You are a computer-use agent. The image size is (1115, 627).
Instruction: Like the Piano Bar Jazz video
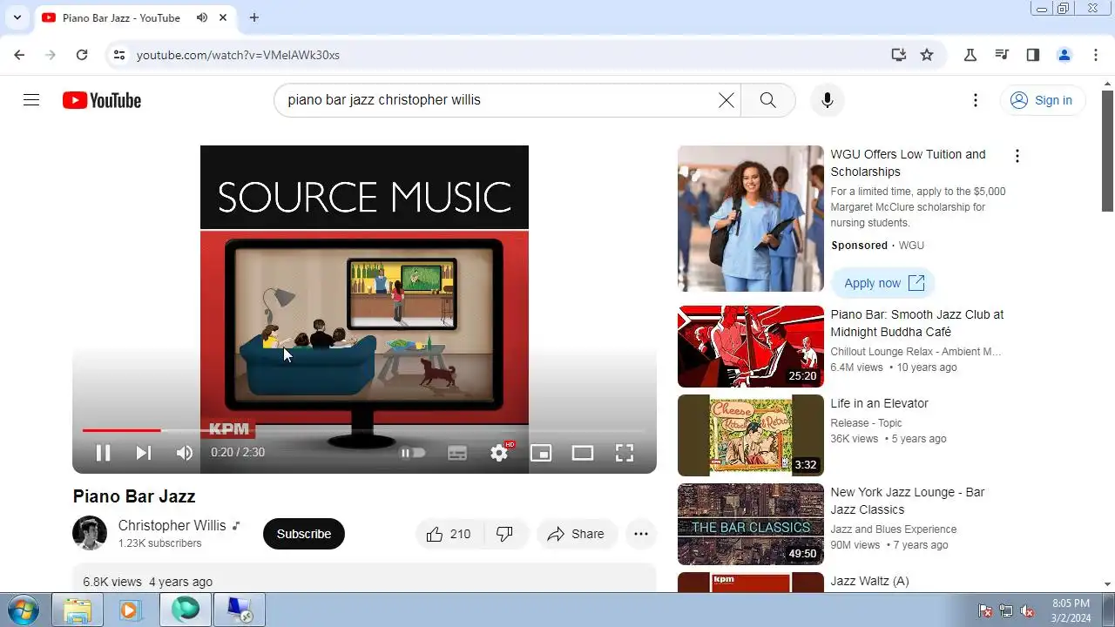tap(449, 534)
